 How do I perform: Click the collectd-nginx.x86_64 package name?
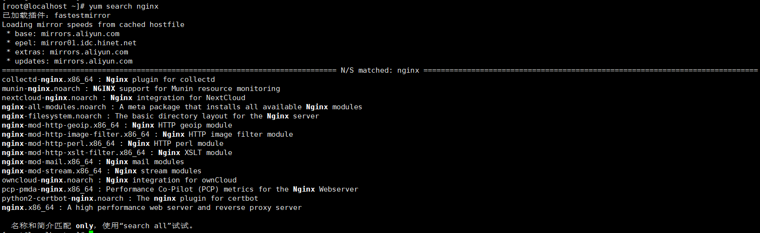point(47,79)
